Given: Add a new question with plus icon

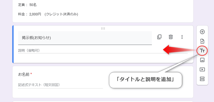Looking at the screenshot, I should (x=202, y=32).
